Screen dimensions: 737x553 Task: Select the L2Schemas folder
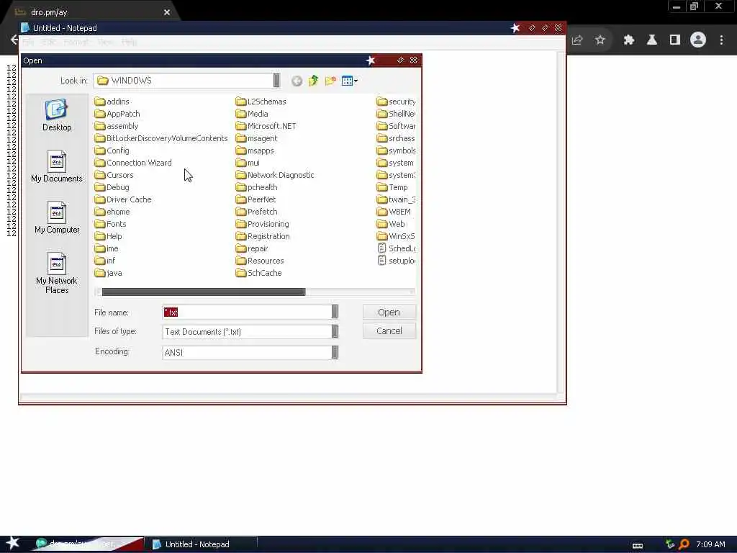261,102
